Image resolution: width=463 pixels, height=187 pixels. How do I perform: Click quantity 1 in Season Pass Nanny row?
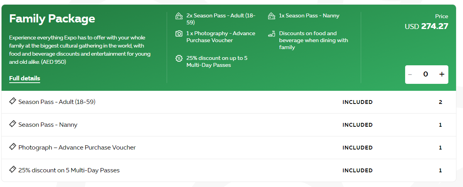click(x=440, y=125)
